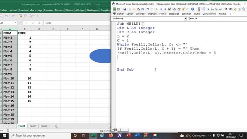The height and width of the screenshot is (139, 247).
Task: Click the weather 22°C Ciel couvert widget
Action: (x=193, y=136)
